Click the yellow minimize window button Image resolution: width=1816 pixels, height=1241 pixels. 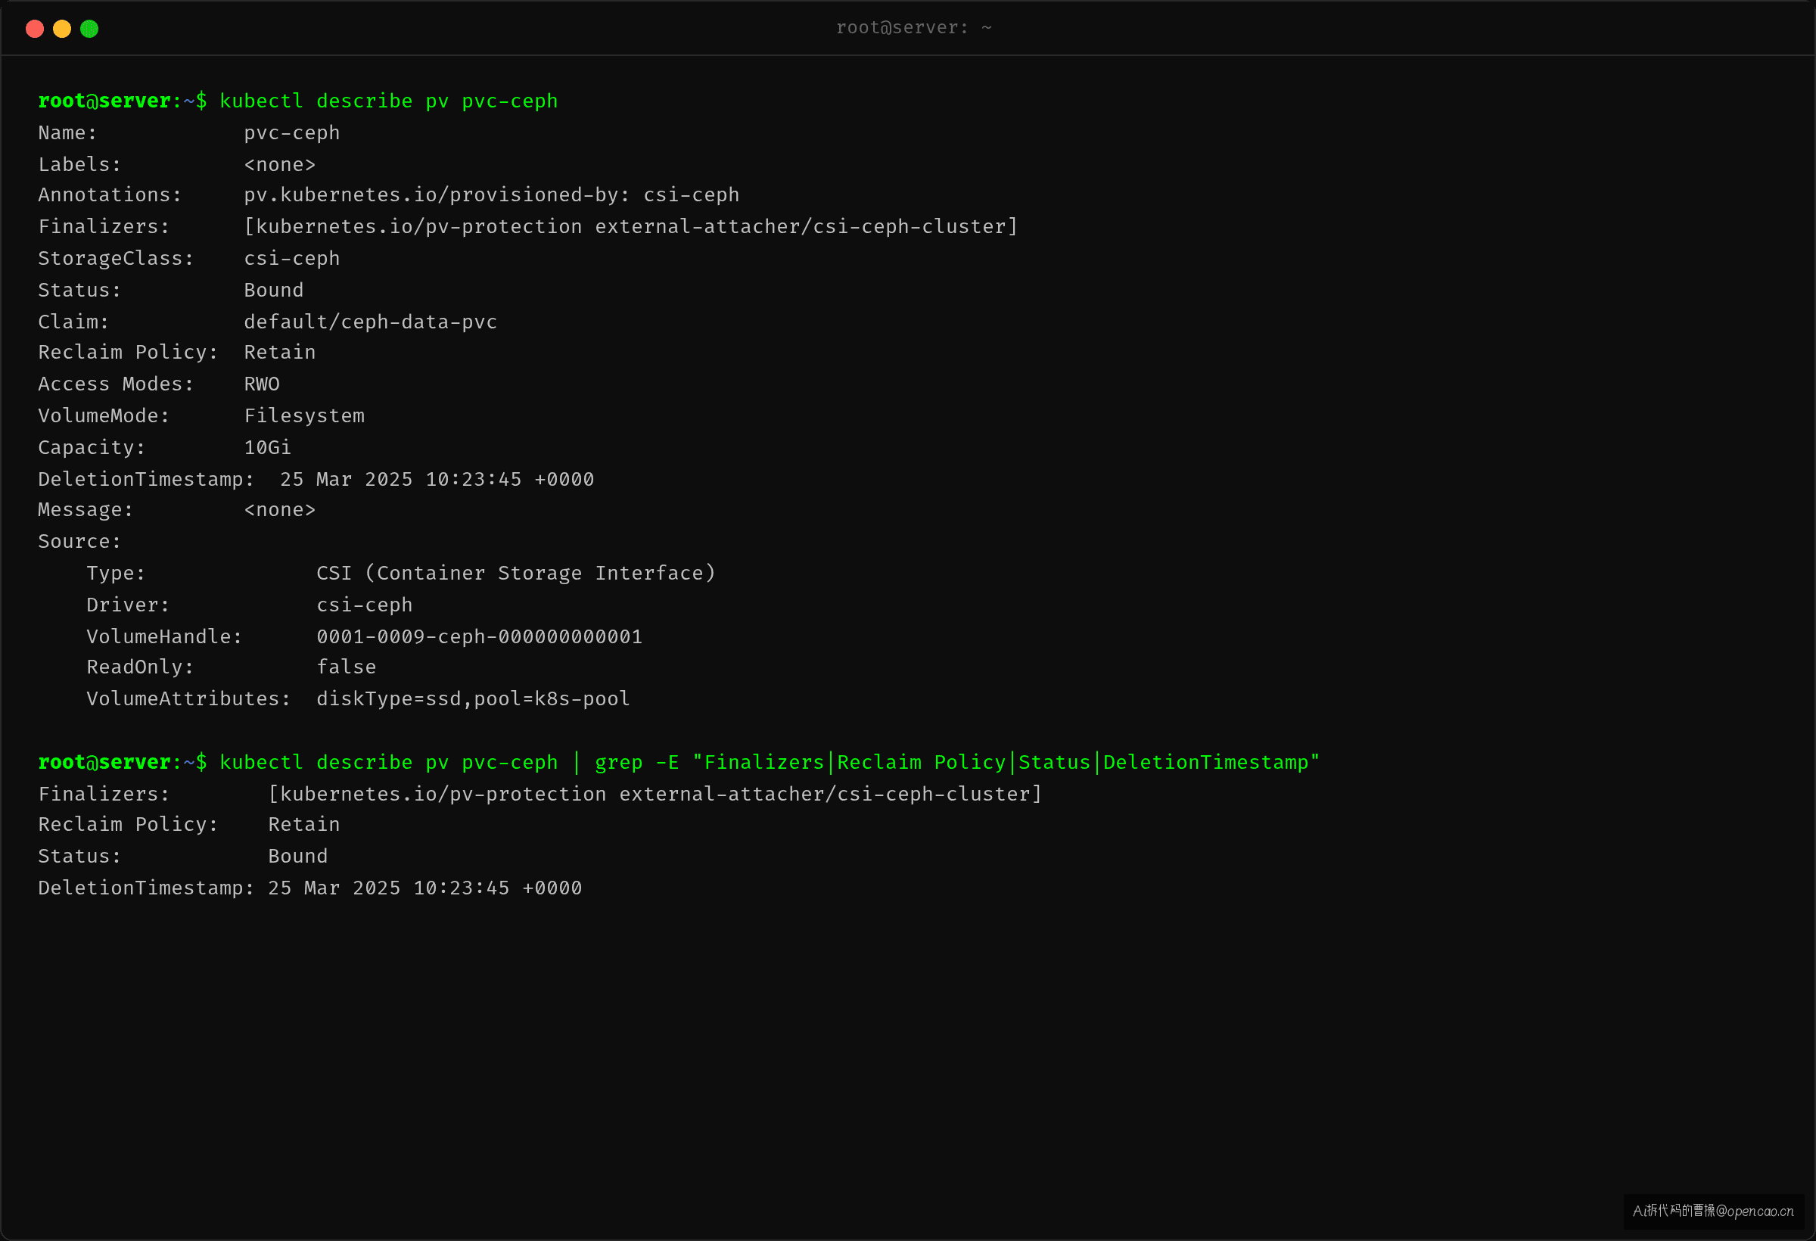62,29
